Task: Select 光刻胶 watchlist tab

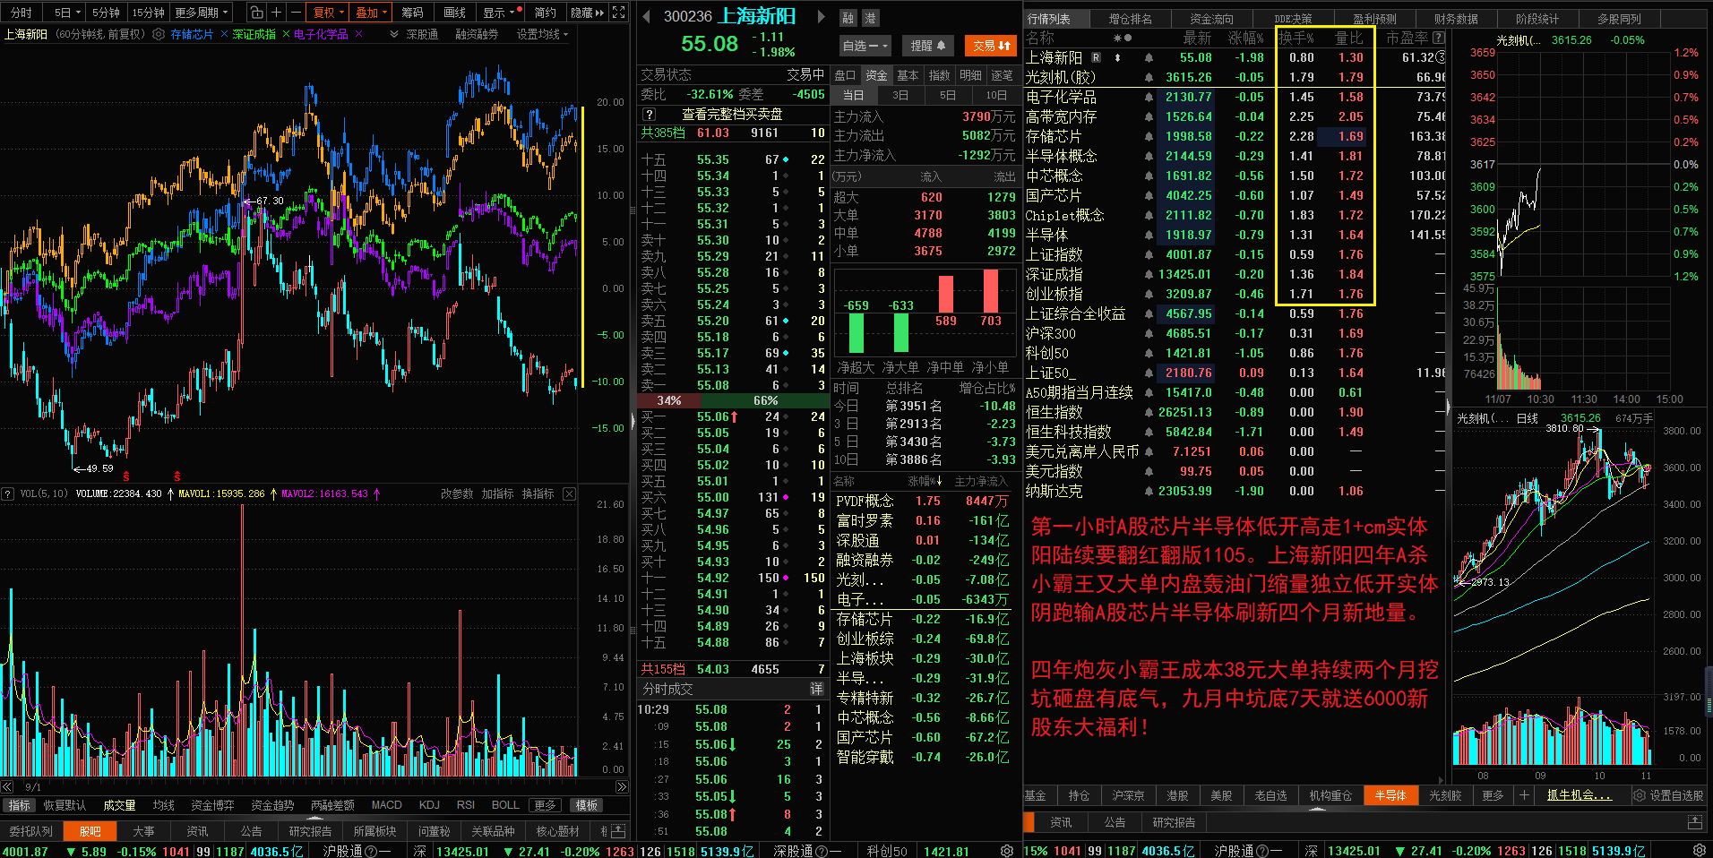Action: pos(1445,795)
